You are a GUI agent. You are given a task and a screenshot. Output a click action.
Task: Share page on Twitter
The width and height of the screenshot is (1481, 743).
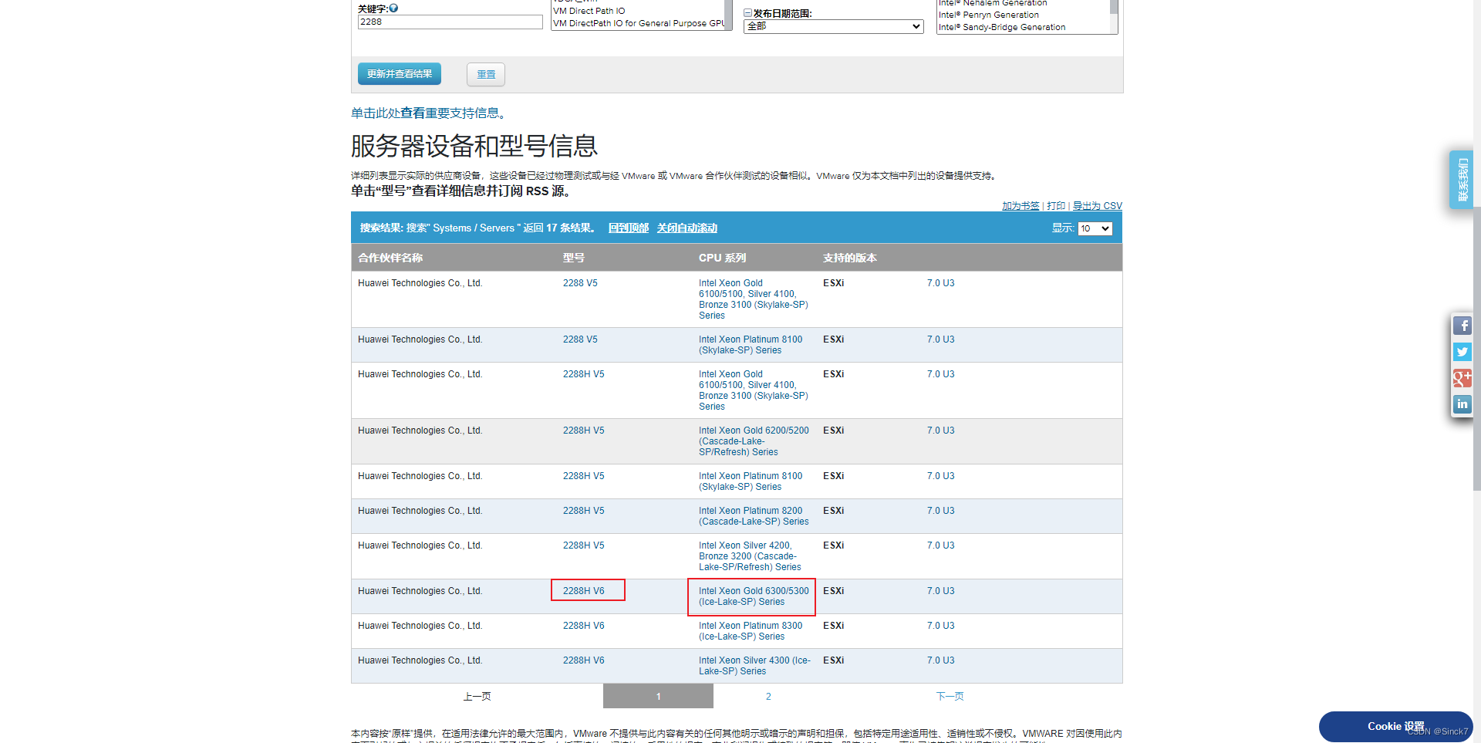tap(1462, 352)
